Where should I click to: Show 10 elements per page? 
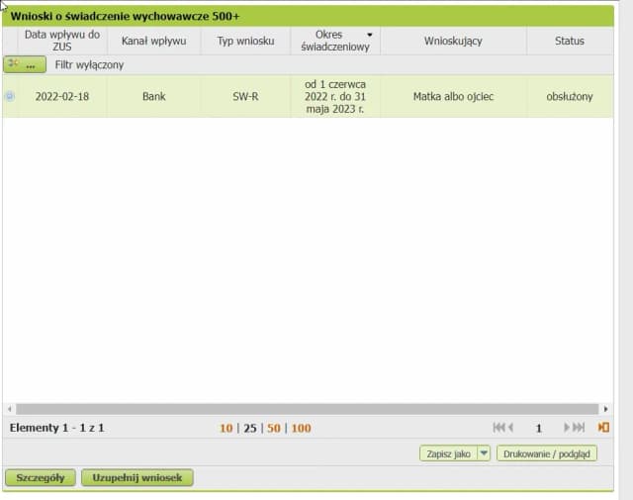point(226,429)
